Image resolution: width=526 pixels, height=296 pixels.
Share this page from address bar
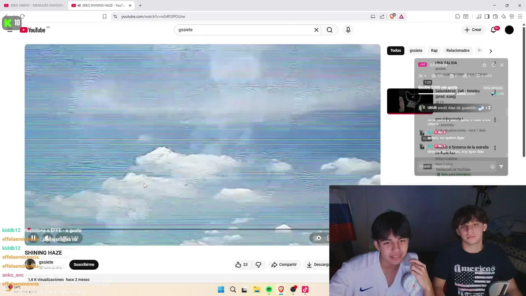click(382, 16)
